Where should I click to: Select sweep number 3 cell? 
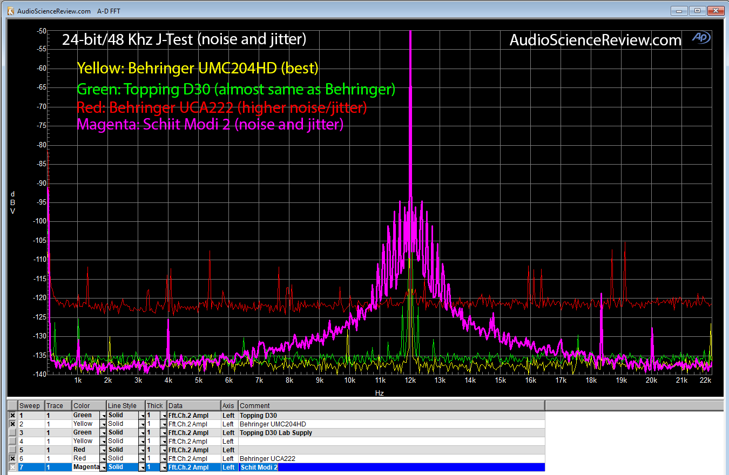(x=31, y=432)
